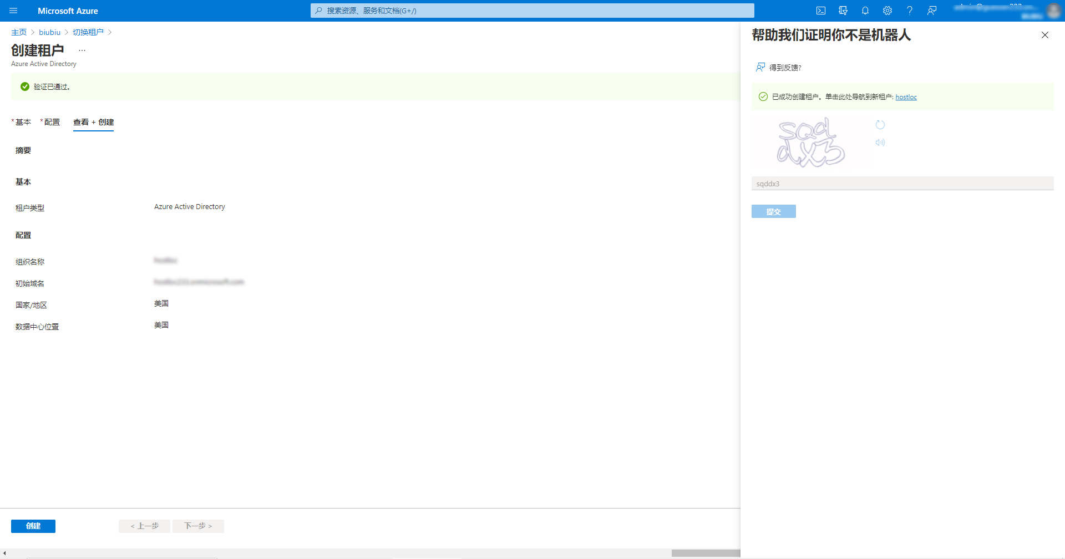This screenshot has width=1065, height=559.
Task: Open the directory and subscription filter icon
Action: (843, 11)
